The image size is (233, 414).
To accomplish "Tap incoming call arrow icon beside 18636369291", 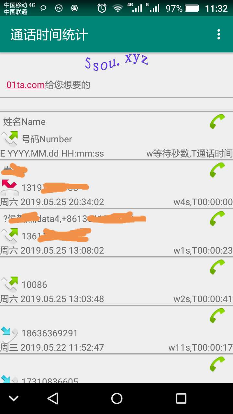I will tap(9, 334).
